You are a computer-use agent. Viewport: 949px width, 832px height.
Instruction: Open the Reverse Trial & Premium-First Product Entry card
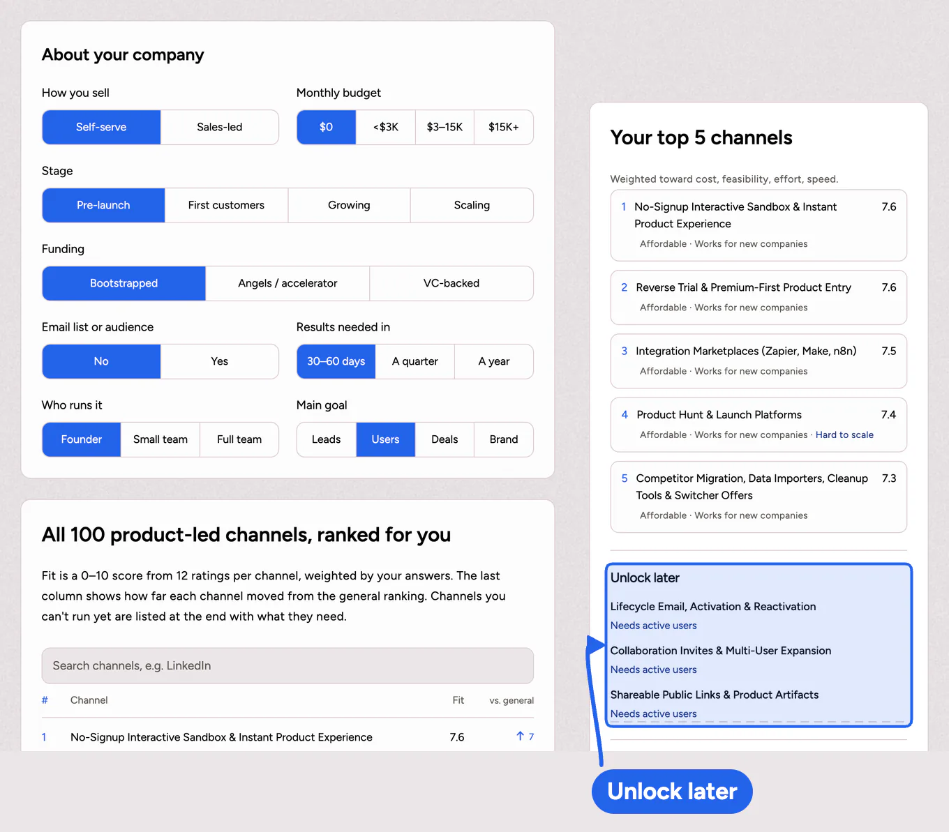pos(759,297)
